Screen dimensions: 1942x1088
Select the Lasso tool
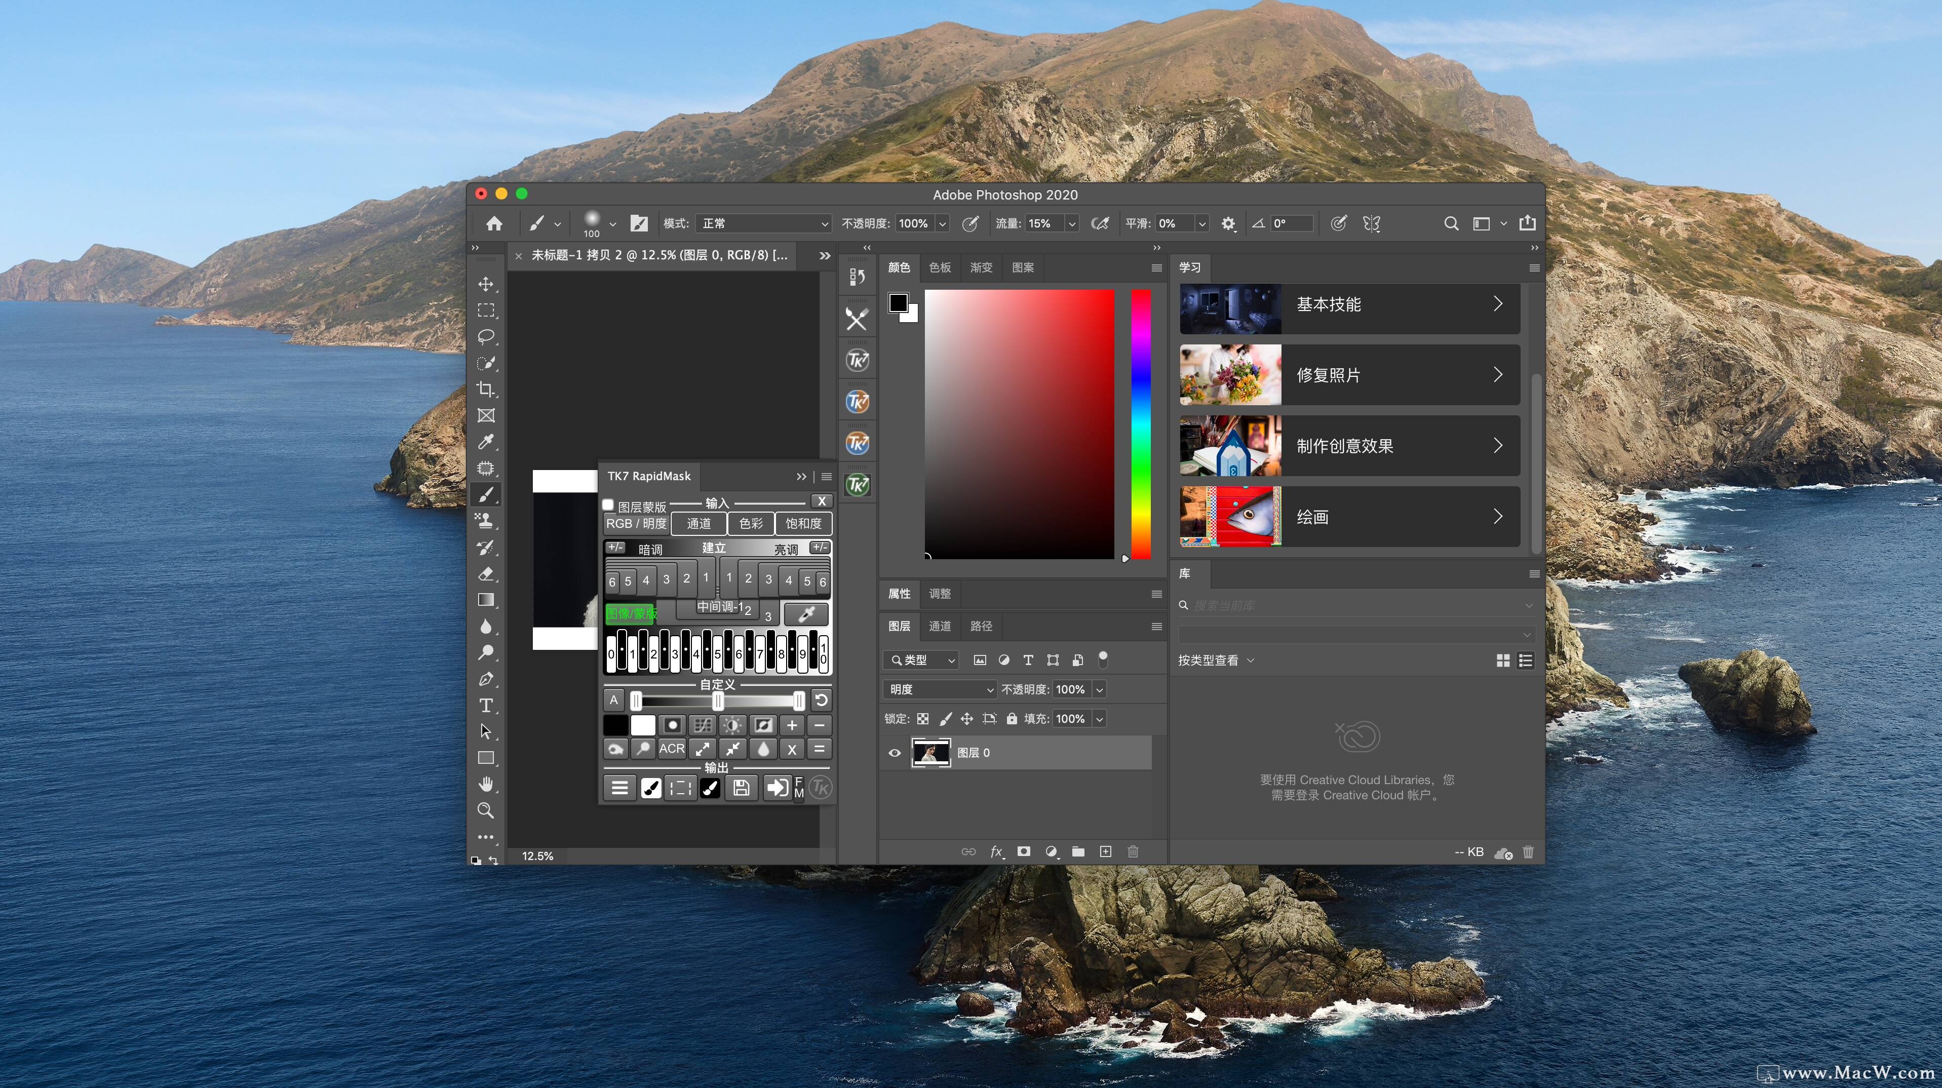click(485, 336)
